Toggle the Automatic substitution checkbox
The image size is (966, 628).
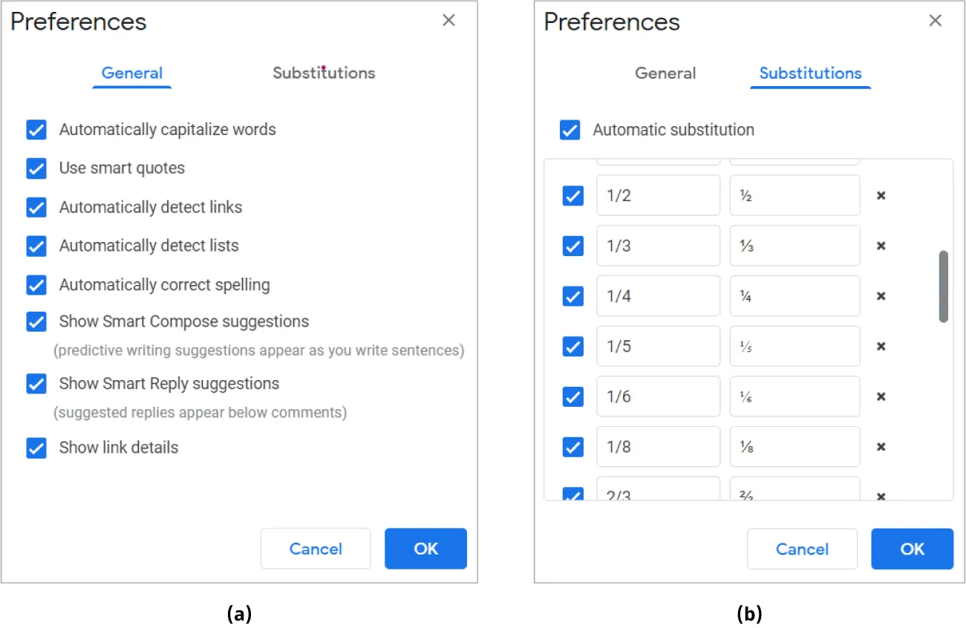pyautogui.click(x=570, y=130)
